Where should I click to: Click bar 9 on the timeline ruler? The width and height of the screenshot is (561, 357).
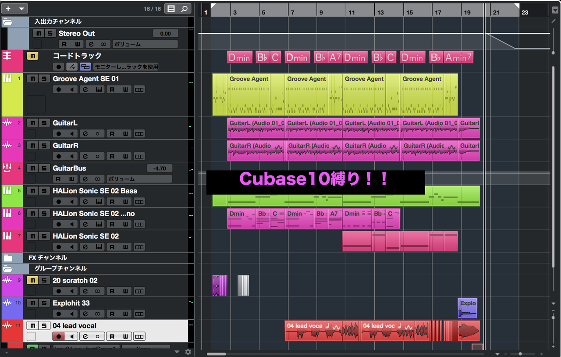[x=321, y=13]
